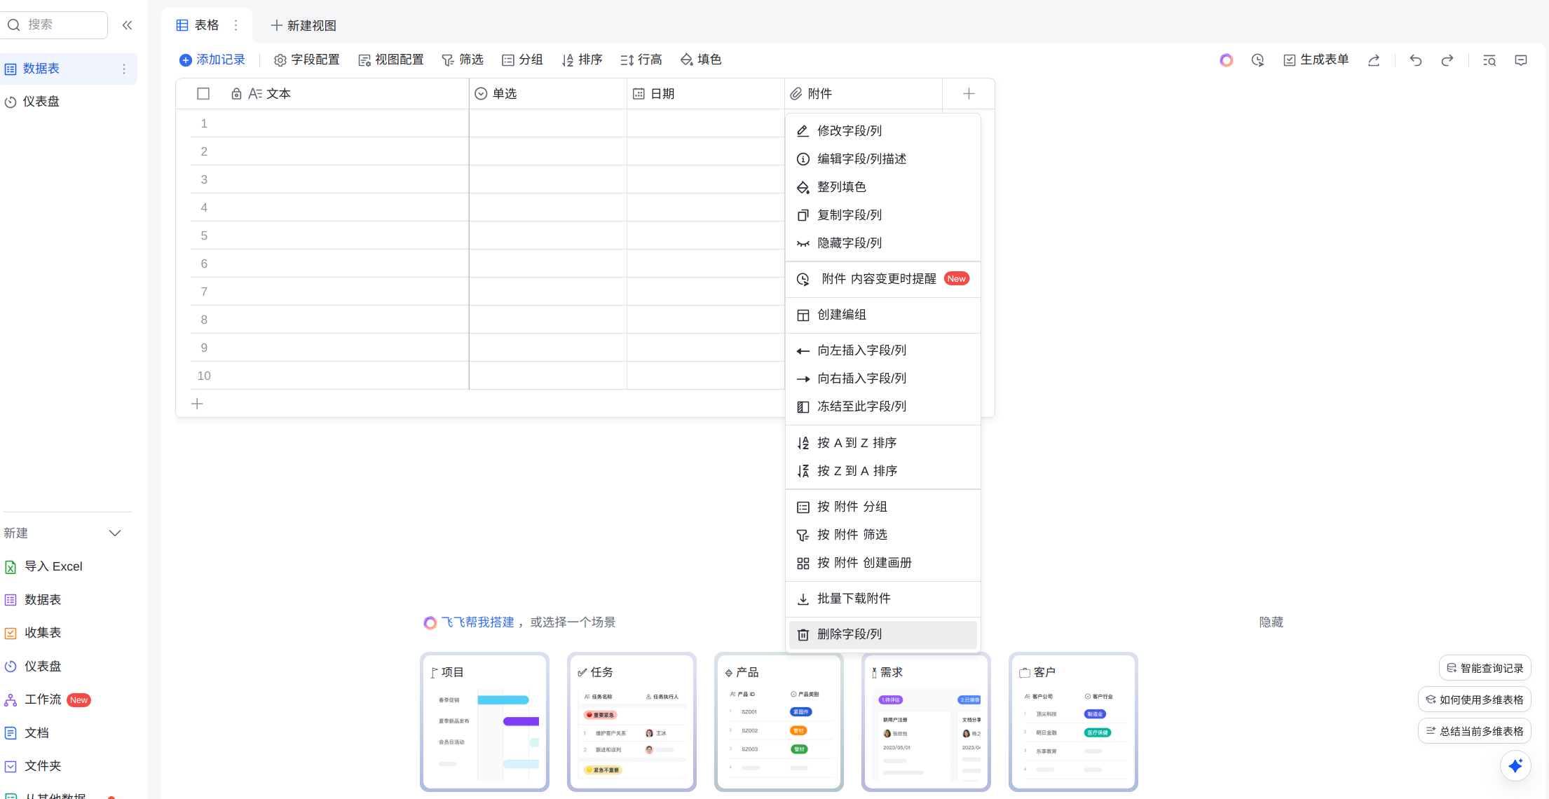
Task: Click the share arrow icon
Action: click(x=1374, y=60)
